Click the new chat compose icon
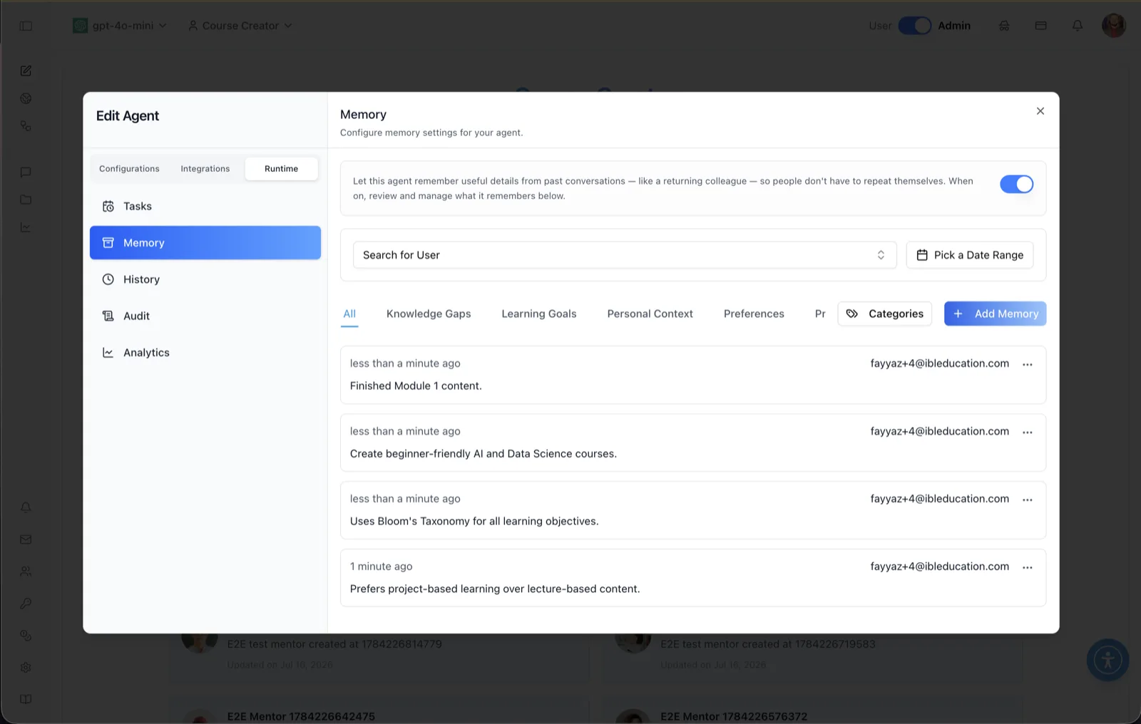 click(26, 71)
